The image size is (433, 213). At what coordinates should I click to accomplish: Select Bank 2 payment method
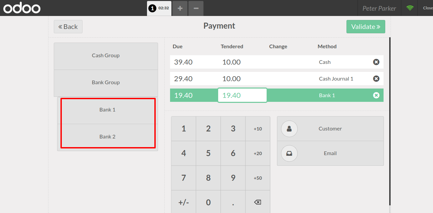pos(107,137)
